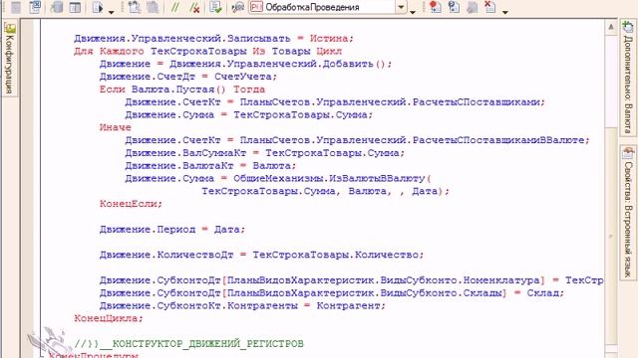Click the line with РасчетыСПоставщиками;
Screen dimensions: 638x358
tap(335, 102)
